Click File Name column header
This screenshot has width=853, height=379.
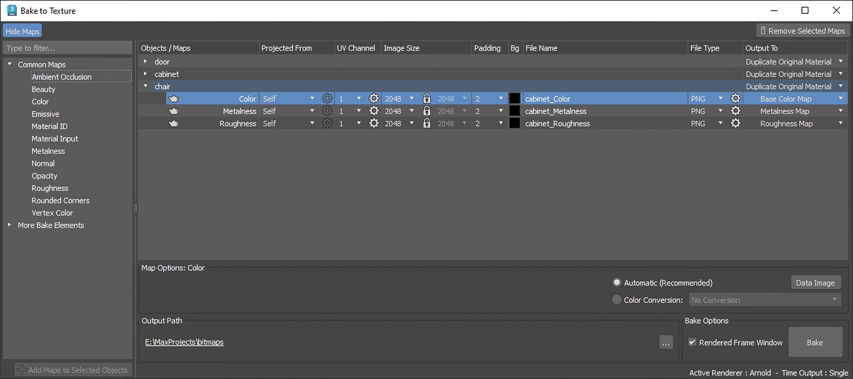(x=605, y=48)
